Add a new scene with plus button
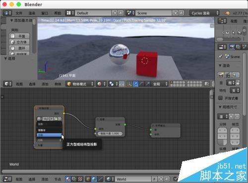The width and height of the screenshot is (248, 183). click(175, 13)
